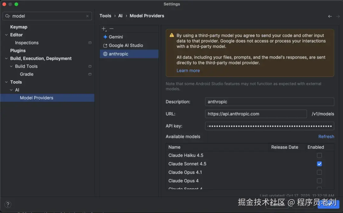Collapse the Build, Execution, Deployment section
Screen dimensions: 343x213
pos(6,58)
